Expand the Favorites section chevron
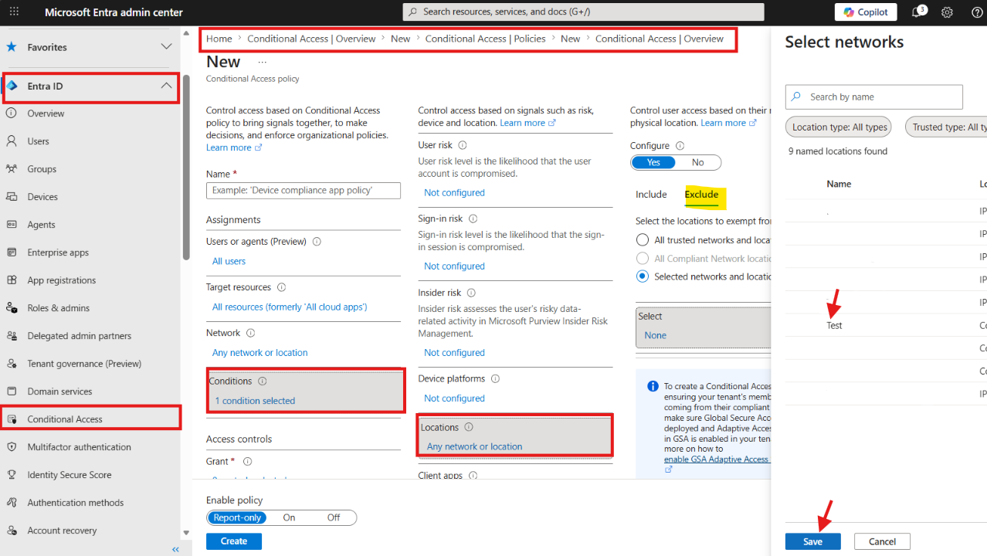 pos(166,47)
